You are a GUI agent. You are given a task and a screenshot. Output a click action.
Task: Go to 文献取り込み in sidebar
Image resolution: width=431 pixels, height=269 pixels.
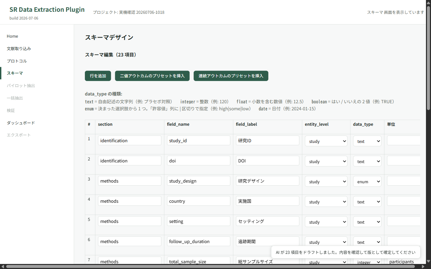pyautogui.click(x=19, y=49)
